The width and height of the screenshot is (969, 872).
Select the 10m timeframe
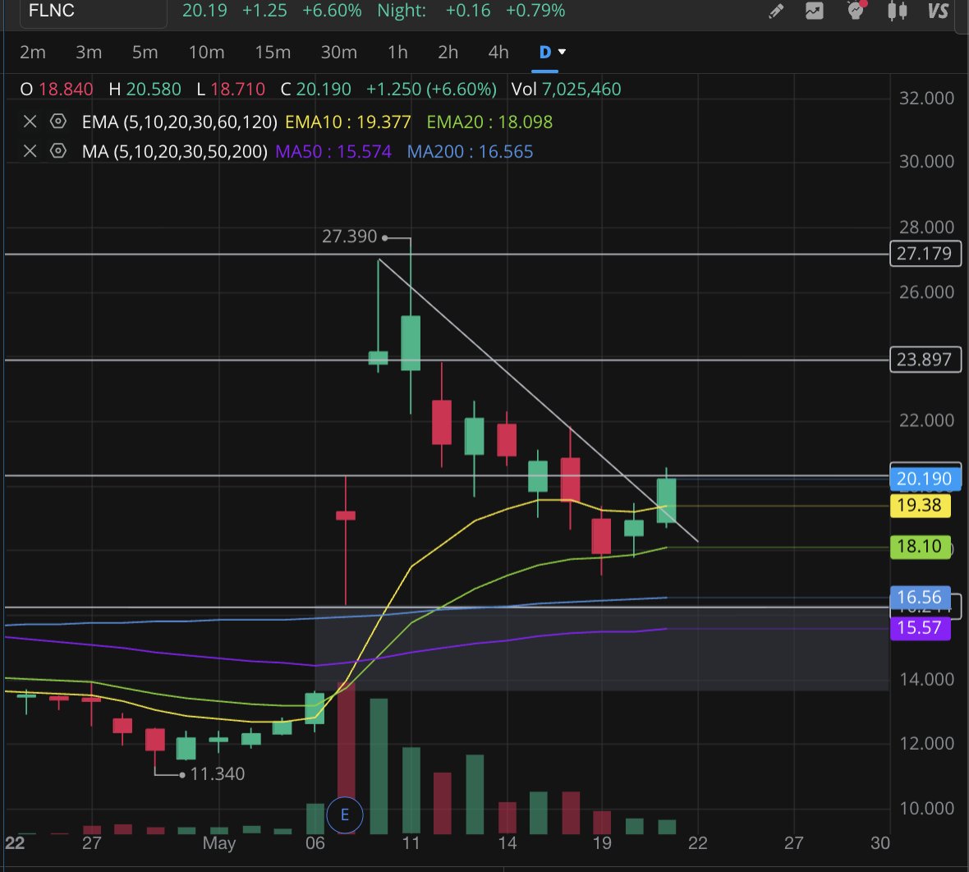tap(206, 53)
